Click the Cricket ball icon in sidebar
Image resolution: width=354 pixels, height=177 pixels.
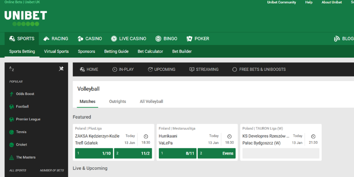pos(12,145)
